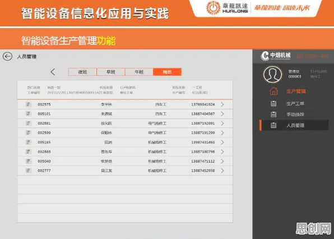
Task: Click job title in the 005165 row
Action: 157,142
